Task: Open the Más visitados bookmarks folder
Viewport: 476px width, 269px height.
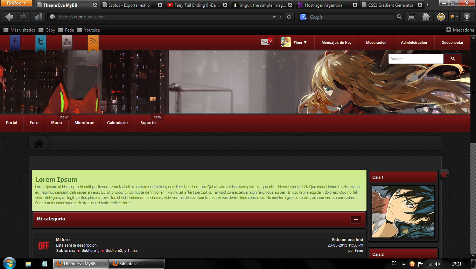Action: [20, 30]
